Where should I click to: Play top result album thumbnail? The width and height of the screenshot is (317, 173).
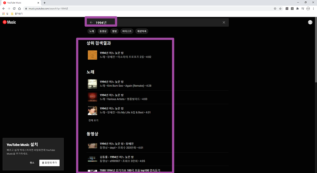click(92, 55)
